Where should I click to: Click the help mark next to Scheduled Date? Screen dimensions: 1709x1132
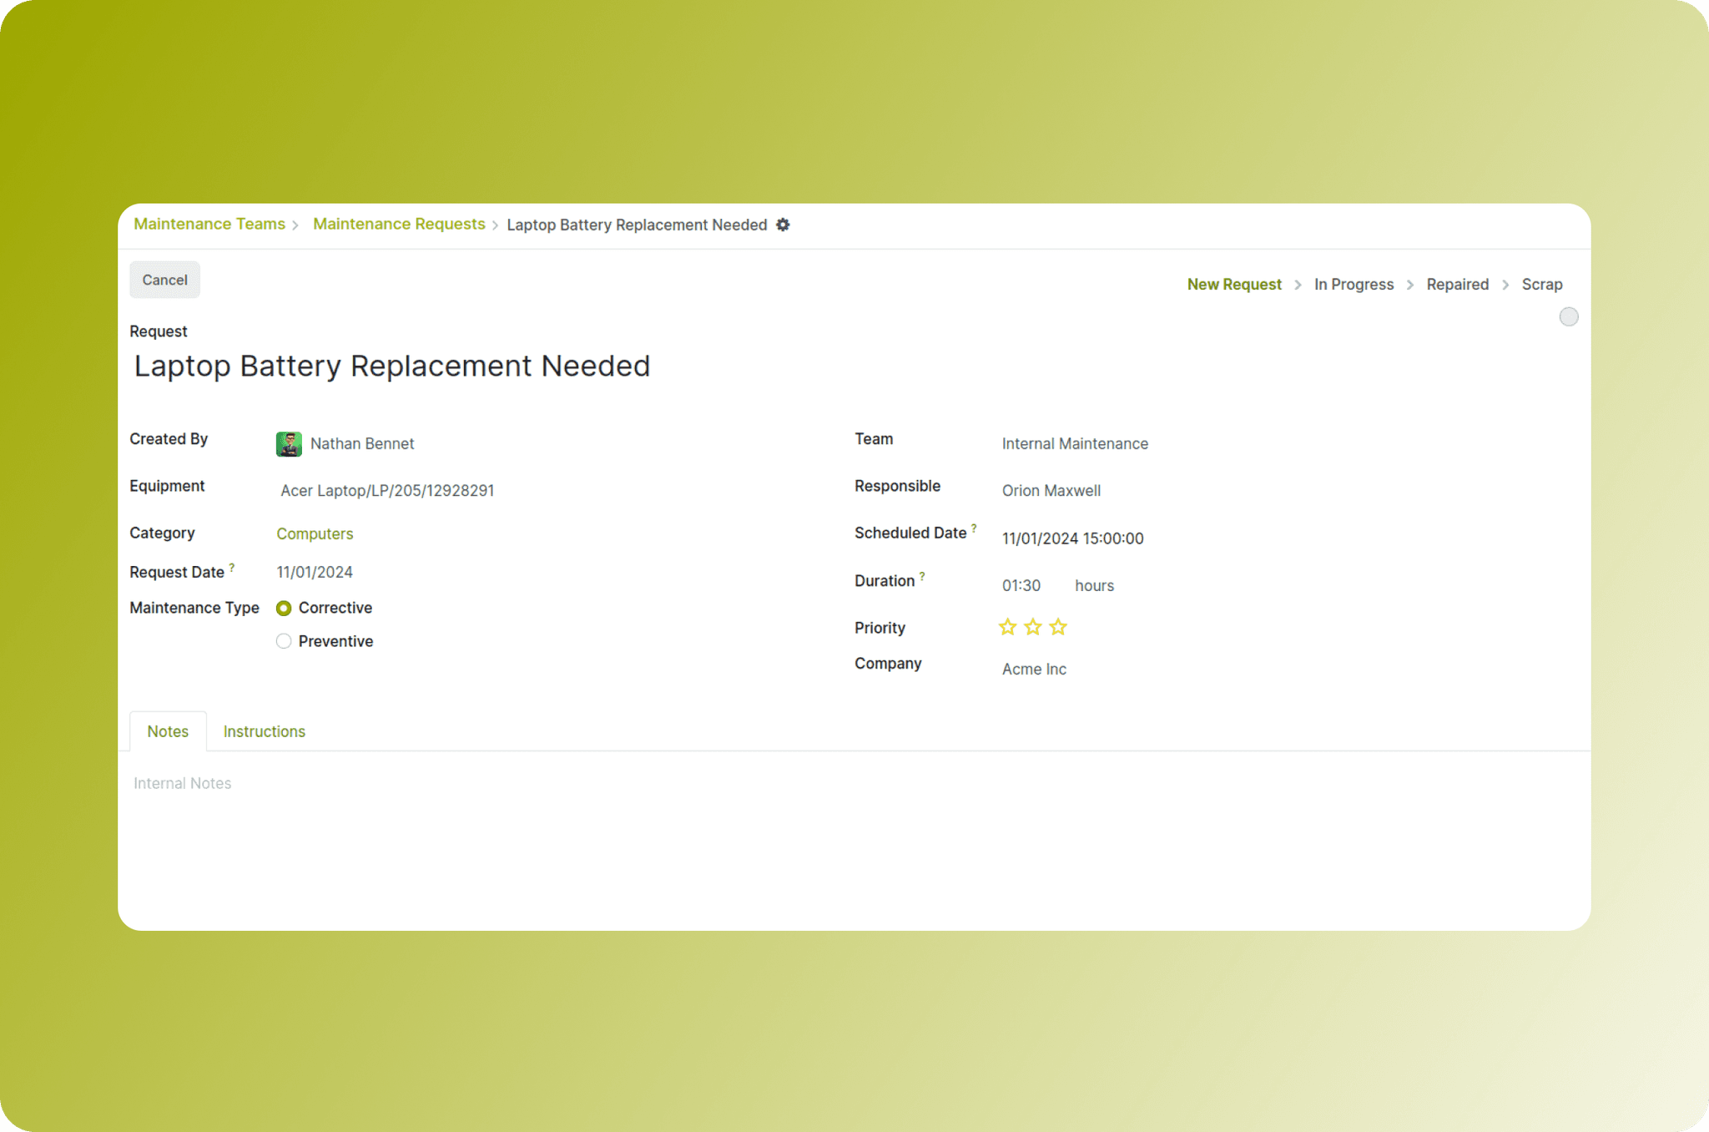coord(974,528)
